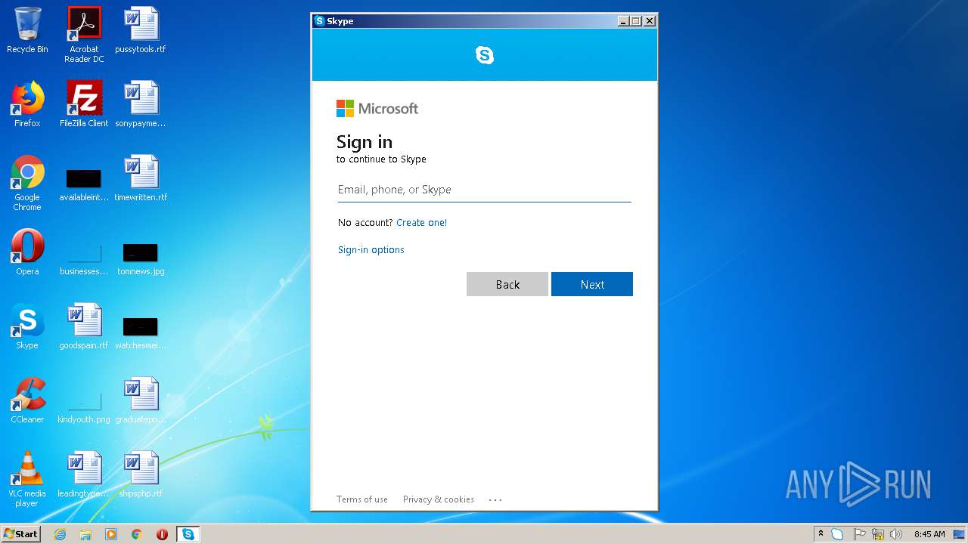Minimize the Skype window
The width and height of the screenshot is (968, 544).
[x=623, y=21]
